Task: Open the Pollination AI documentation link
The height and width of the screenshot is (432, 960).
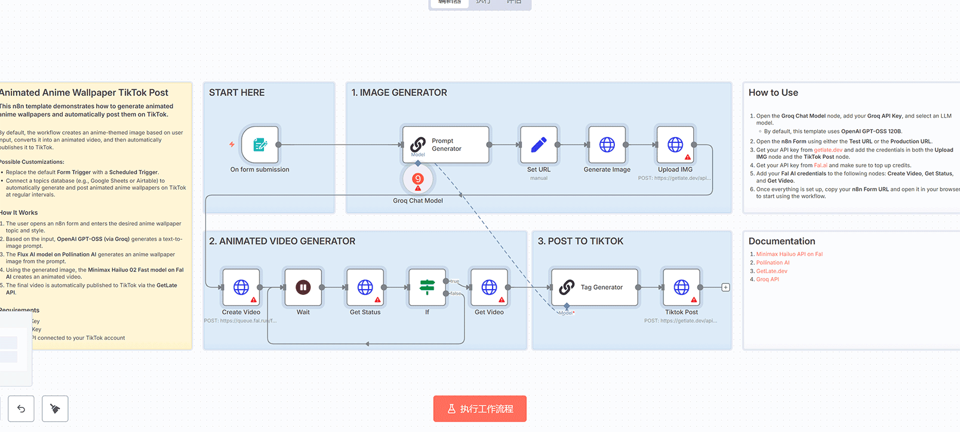Action: (x=773, y=263)
